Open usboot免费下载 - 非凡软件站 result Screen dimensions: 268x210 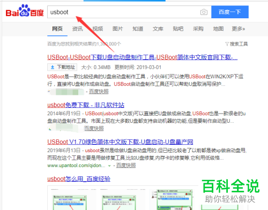(x=86, y=105)
